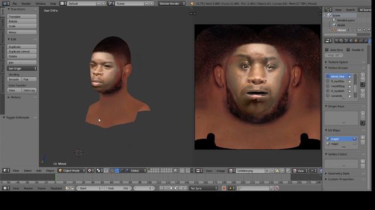Screen dimensions: 375x210
Task: Open the Blender Render engine dropdown
Action: click(x=172, y=3)
